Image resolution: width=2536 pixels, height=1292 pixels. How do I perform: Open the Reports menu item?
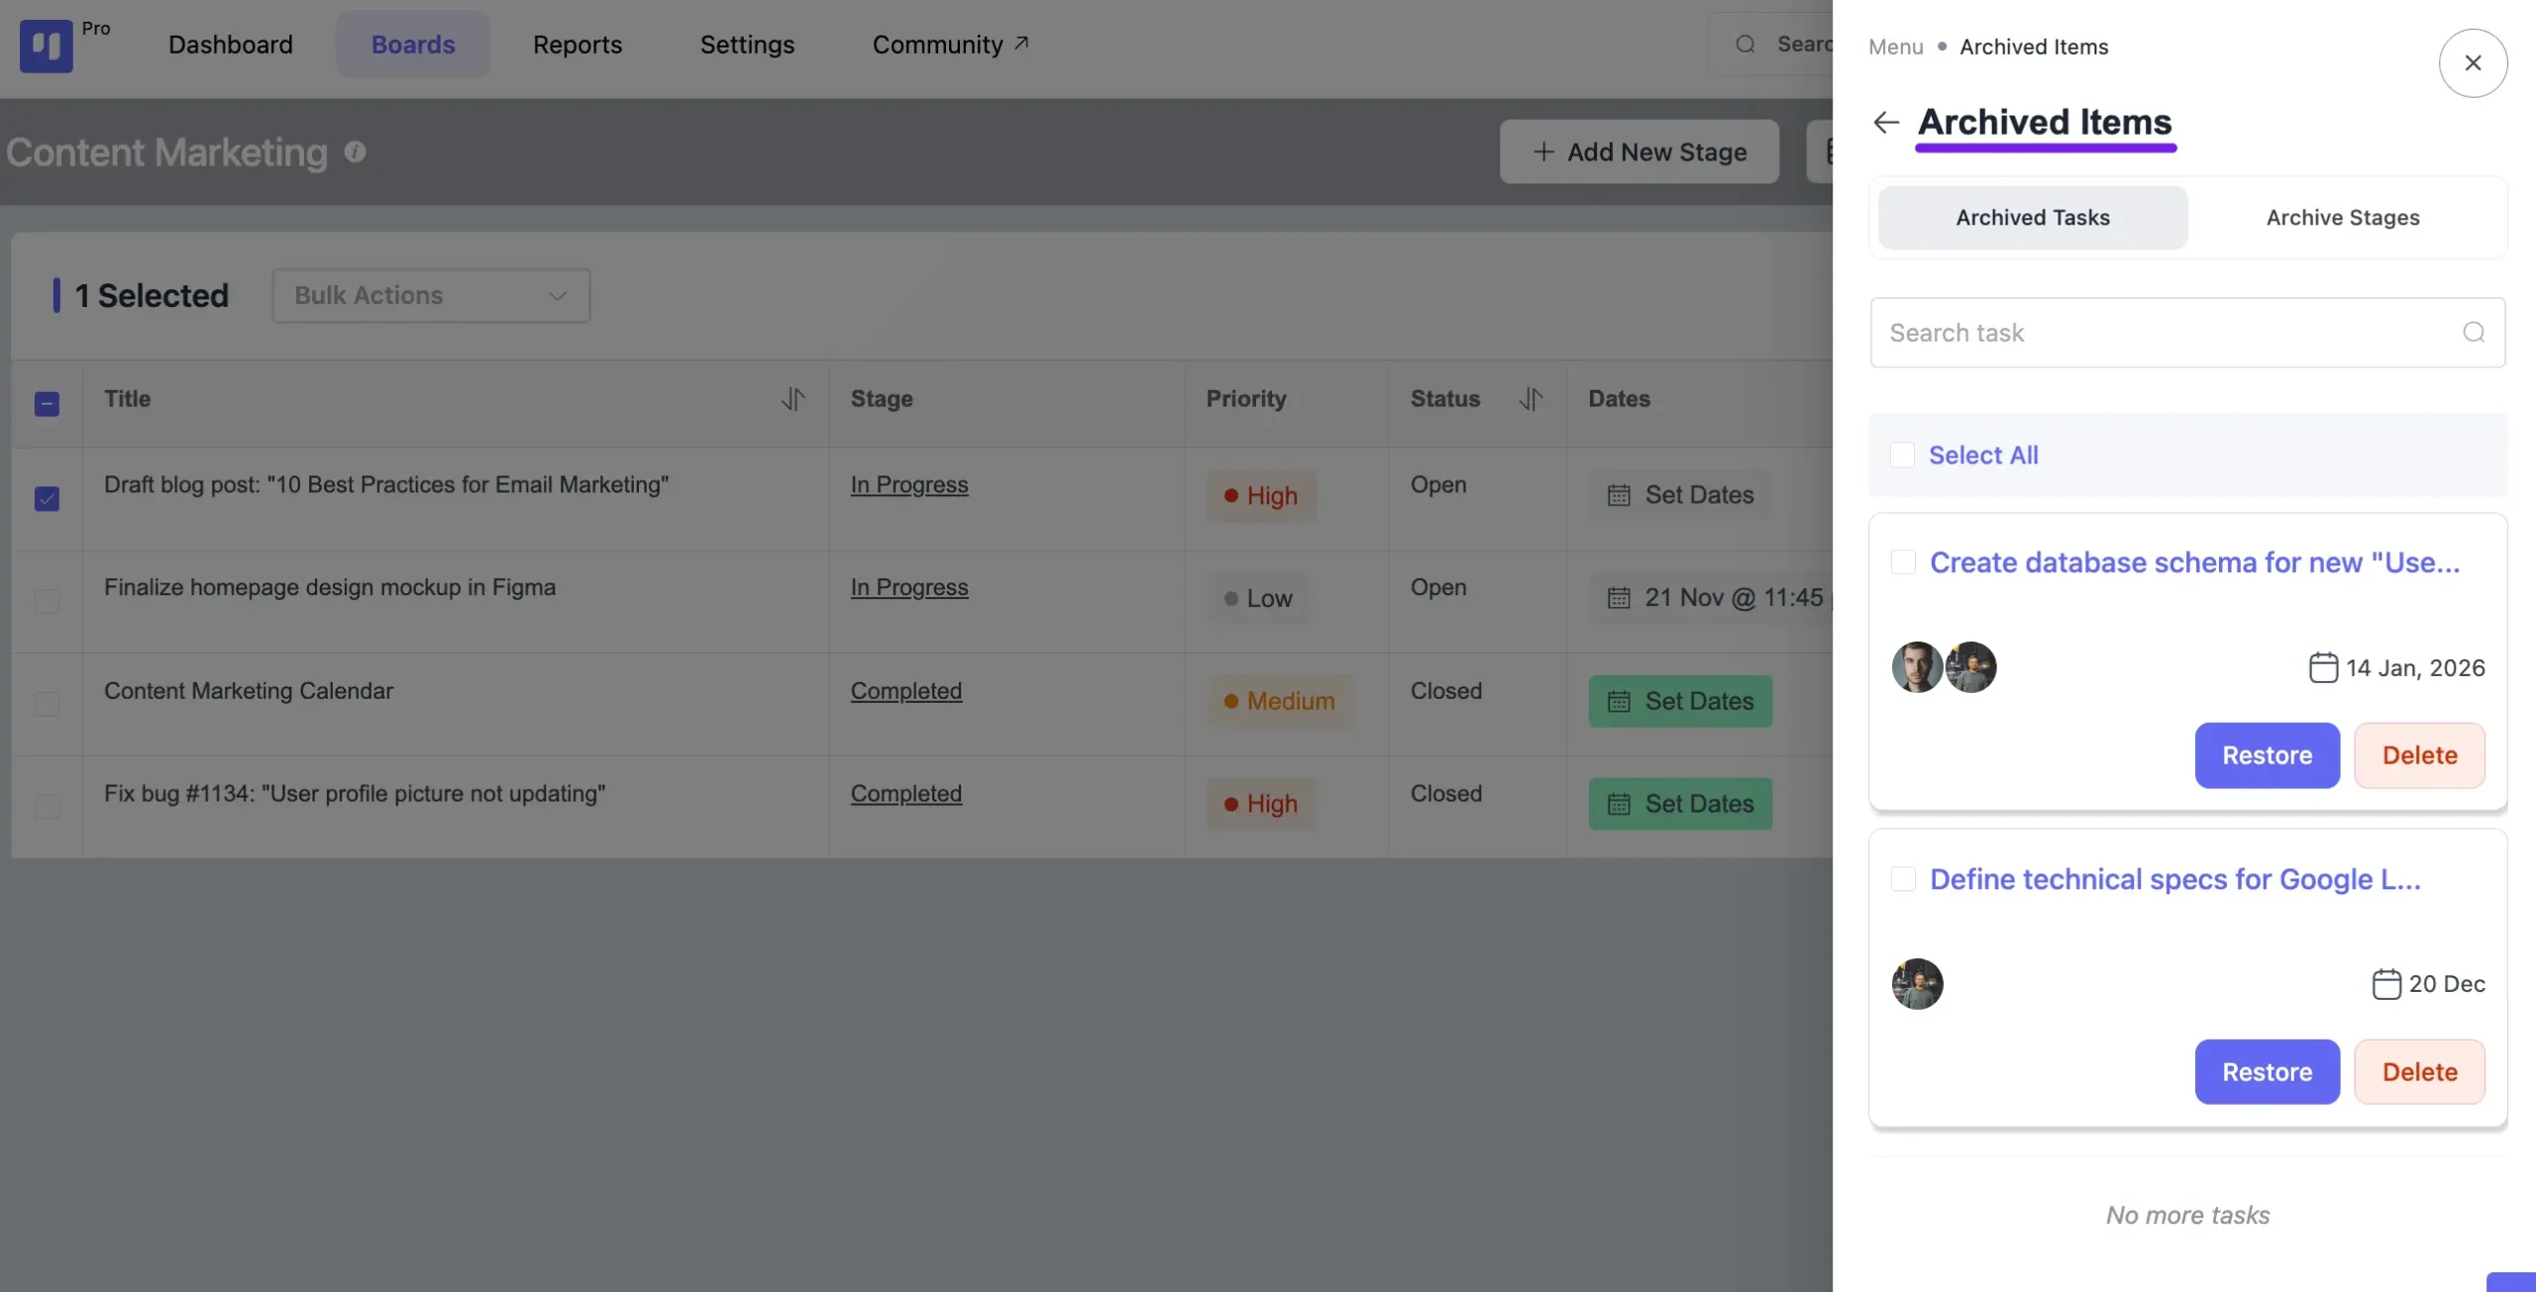[578, 45]
